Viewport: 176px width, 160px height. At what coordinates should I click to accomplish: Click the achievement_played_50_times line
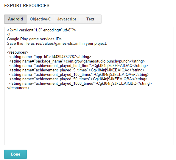[78, 79]
